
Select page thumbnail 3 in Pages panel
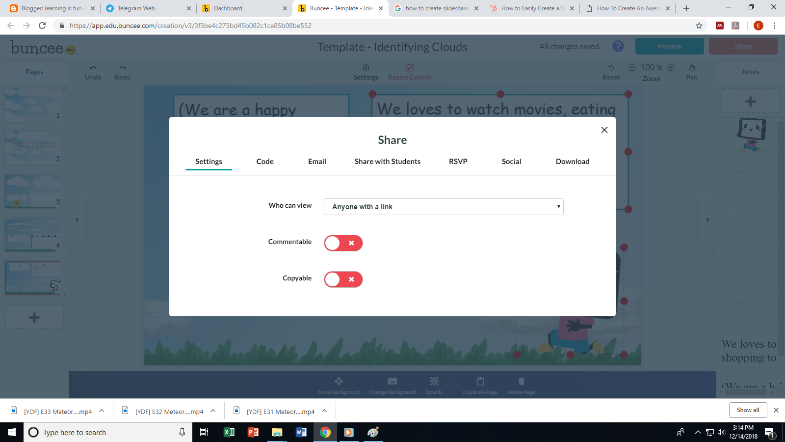click(32, 192)
